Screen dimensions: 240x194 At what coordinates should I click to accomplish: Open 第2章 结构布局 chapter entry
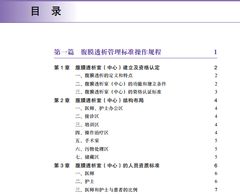(x=99, y=100)
